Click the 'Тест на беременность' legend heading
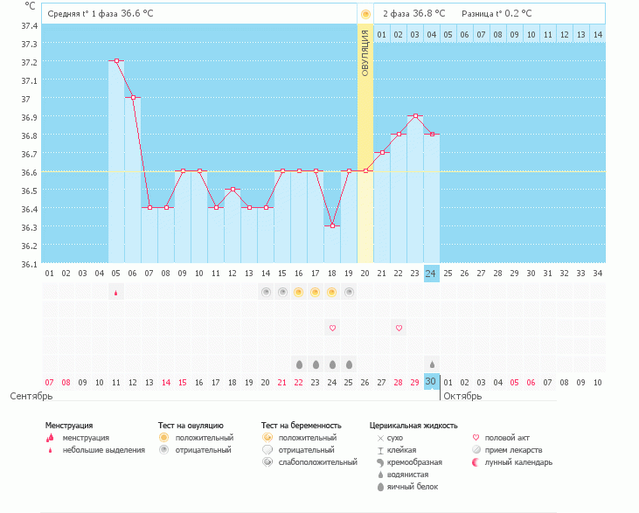Image resolution: width=639 pixels, height=513 pixels. 302,426
